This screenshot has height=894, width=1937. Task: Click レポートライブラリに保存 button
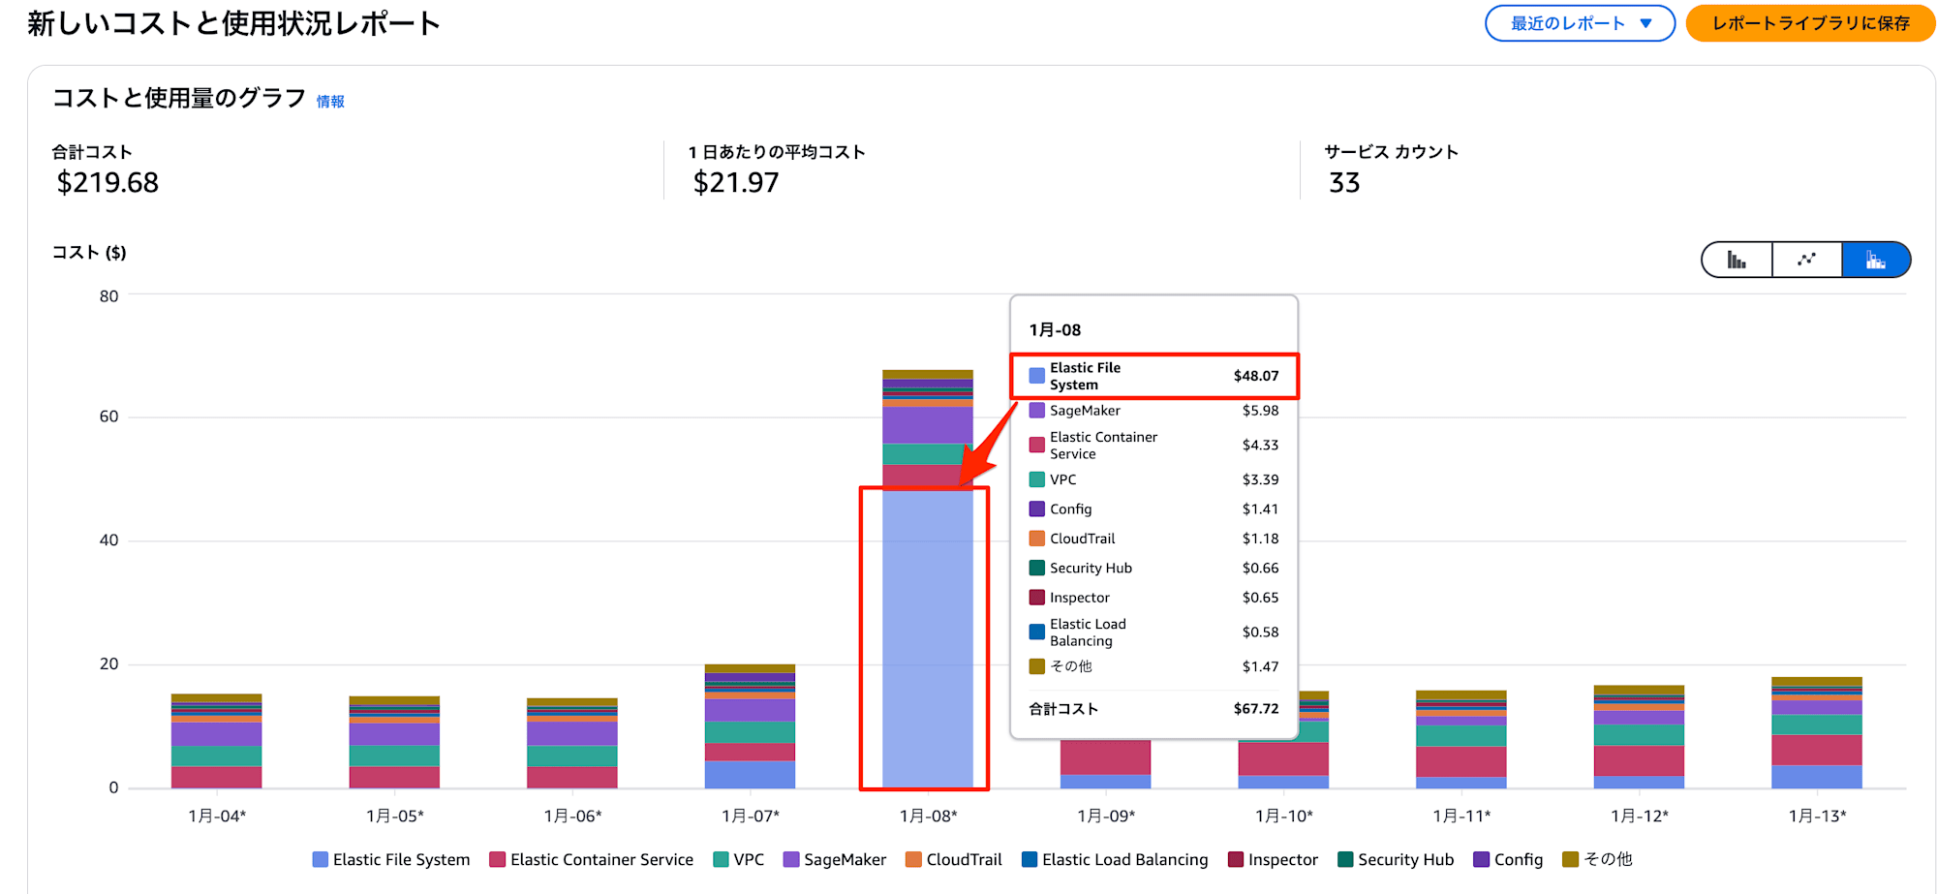click(1810, 23)
